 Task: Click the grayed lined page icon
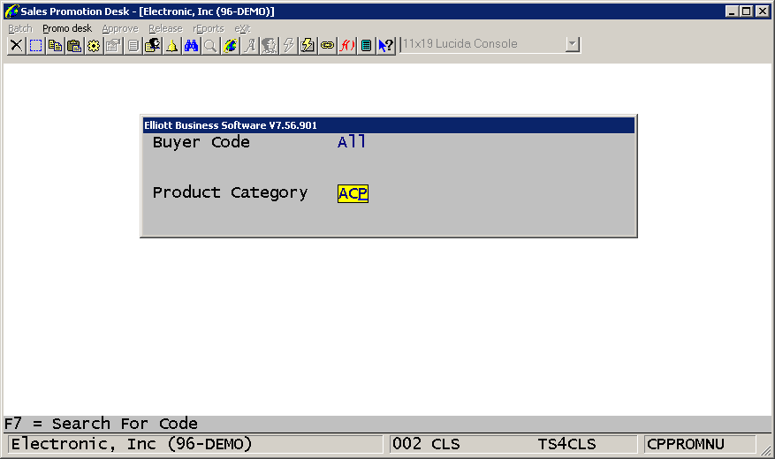point(133,45)
